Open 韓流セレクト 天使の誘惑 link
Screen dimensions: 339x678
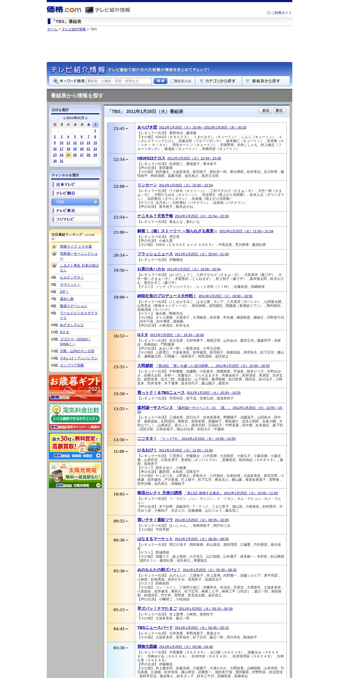159,493
